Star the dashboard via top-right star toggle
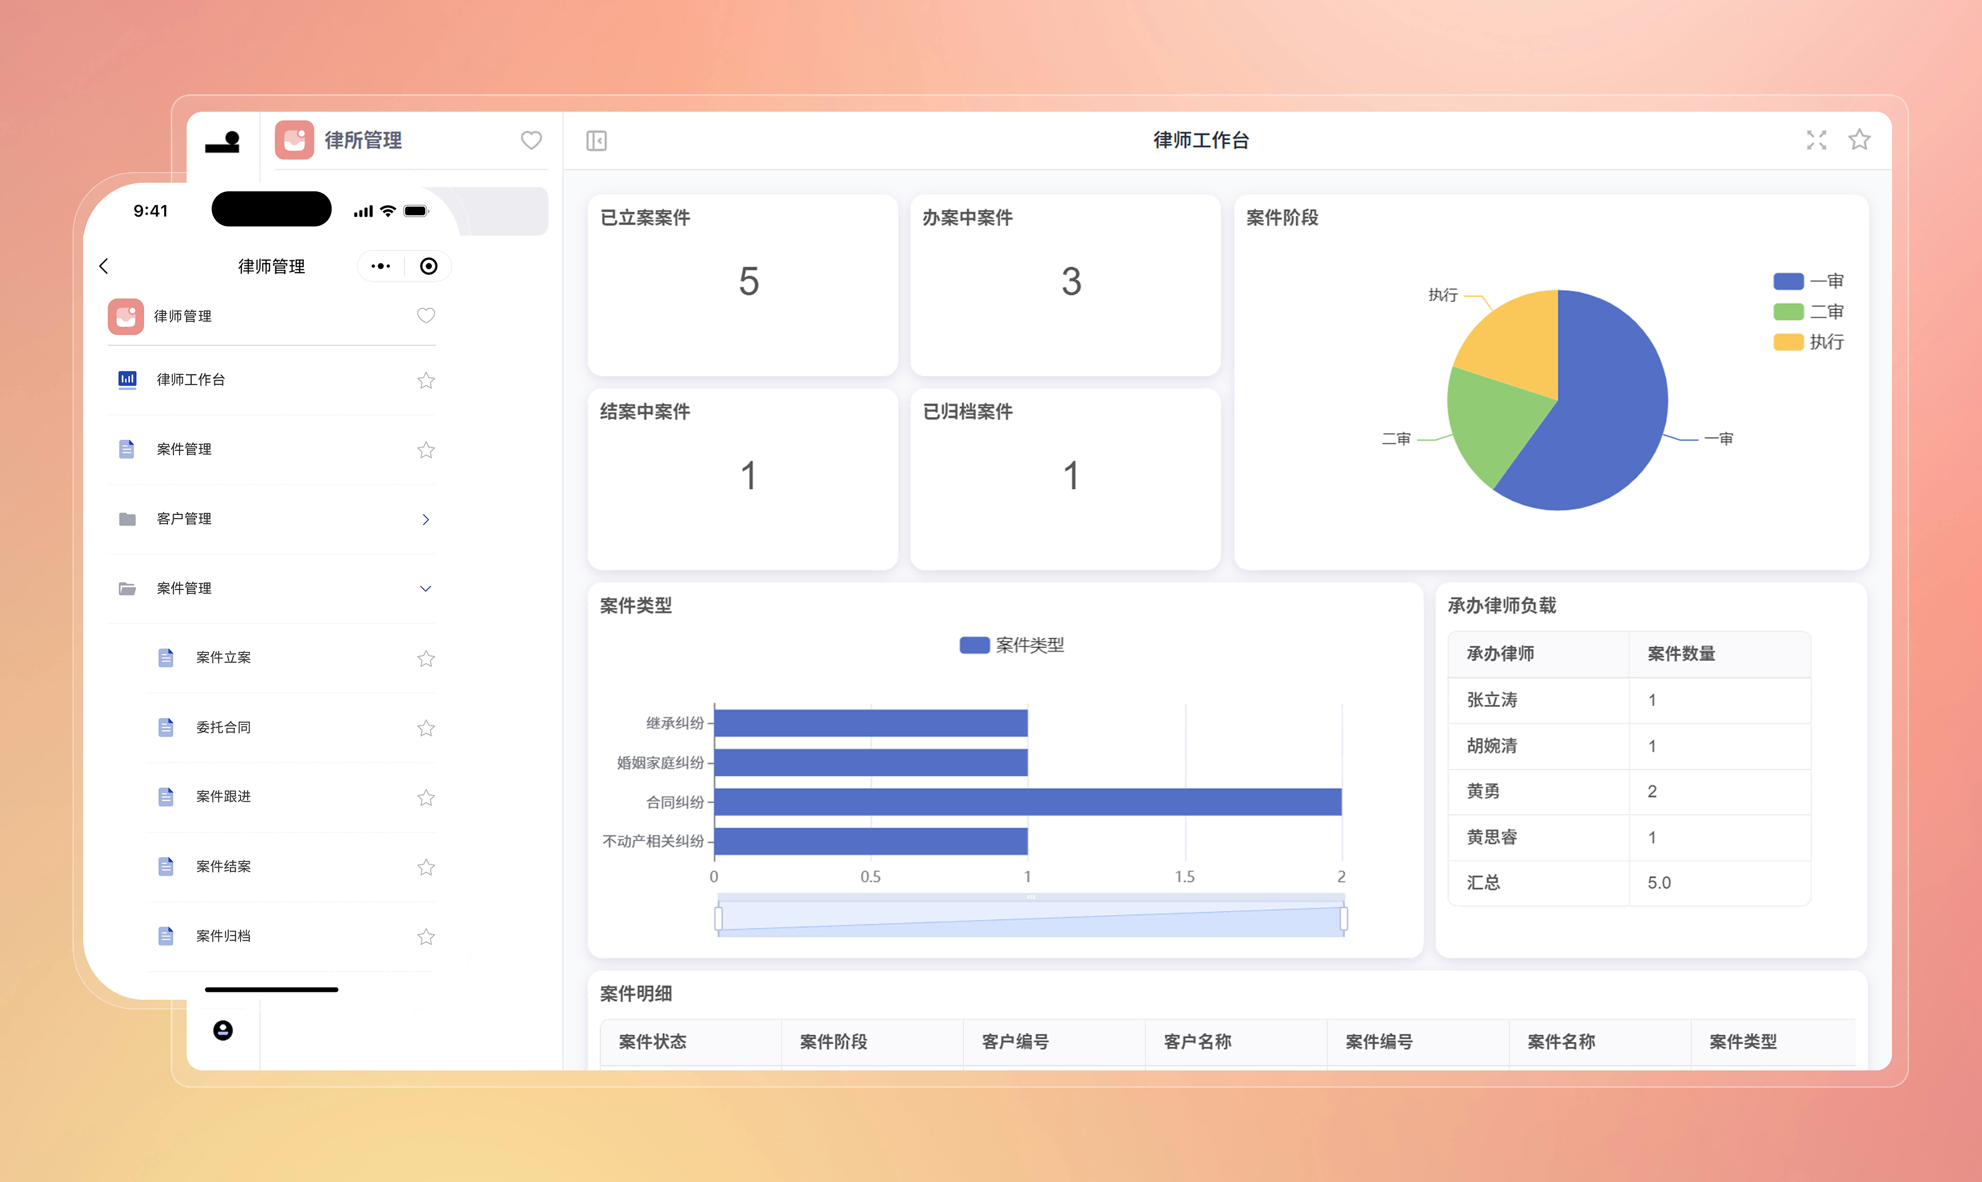This screenshot has height=1182, width=1982. [1859, 140]
